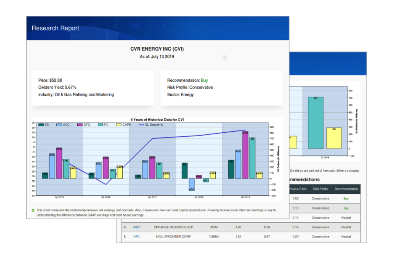Screen dimensions: 393x262
Task: Sort by the Recommendation column header
Action: pos(346,189)
